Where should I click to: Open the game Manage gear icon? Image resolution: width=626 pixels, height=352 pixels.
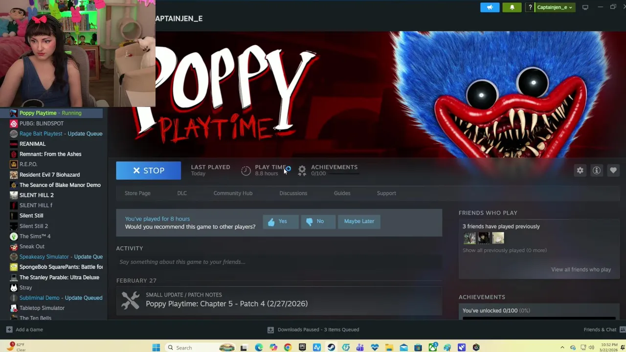(580, 170)
